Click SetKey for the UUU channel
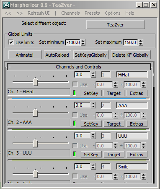 click(91, 155)
